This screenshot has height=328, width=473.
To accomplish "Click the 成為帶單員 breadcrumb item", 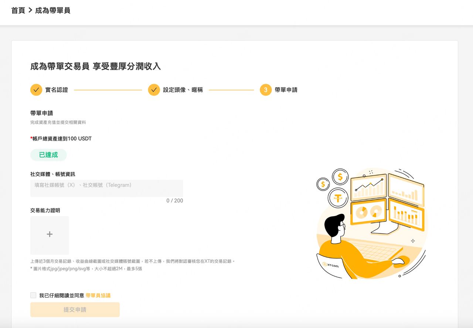I will coord(53,10).
